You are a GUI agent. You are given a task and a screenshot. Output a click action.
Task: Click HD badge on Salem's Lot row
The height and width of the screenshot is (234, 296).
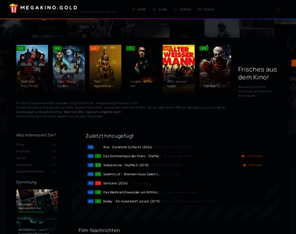[x=91, y=174]
